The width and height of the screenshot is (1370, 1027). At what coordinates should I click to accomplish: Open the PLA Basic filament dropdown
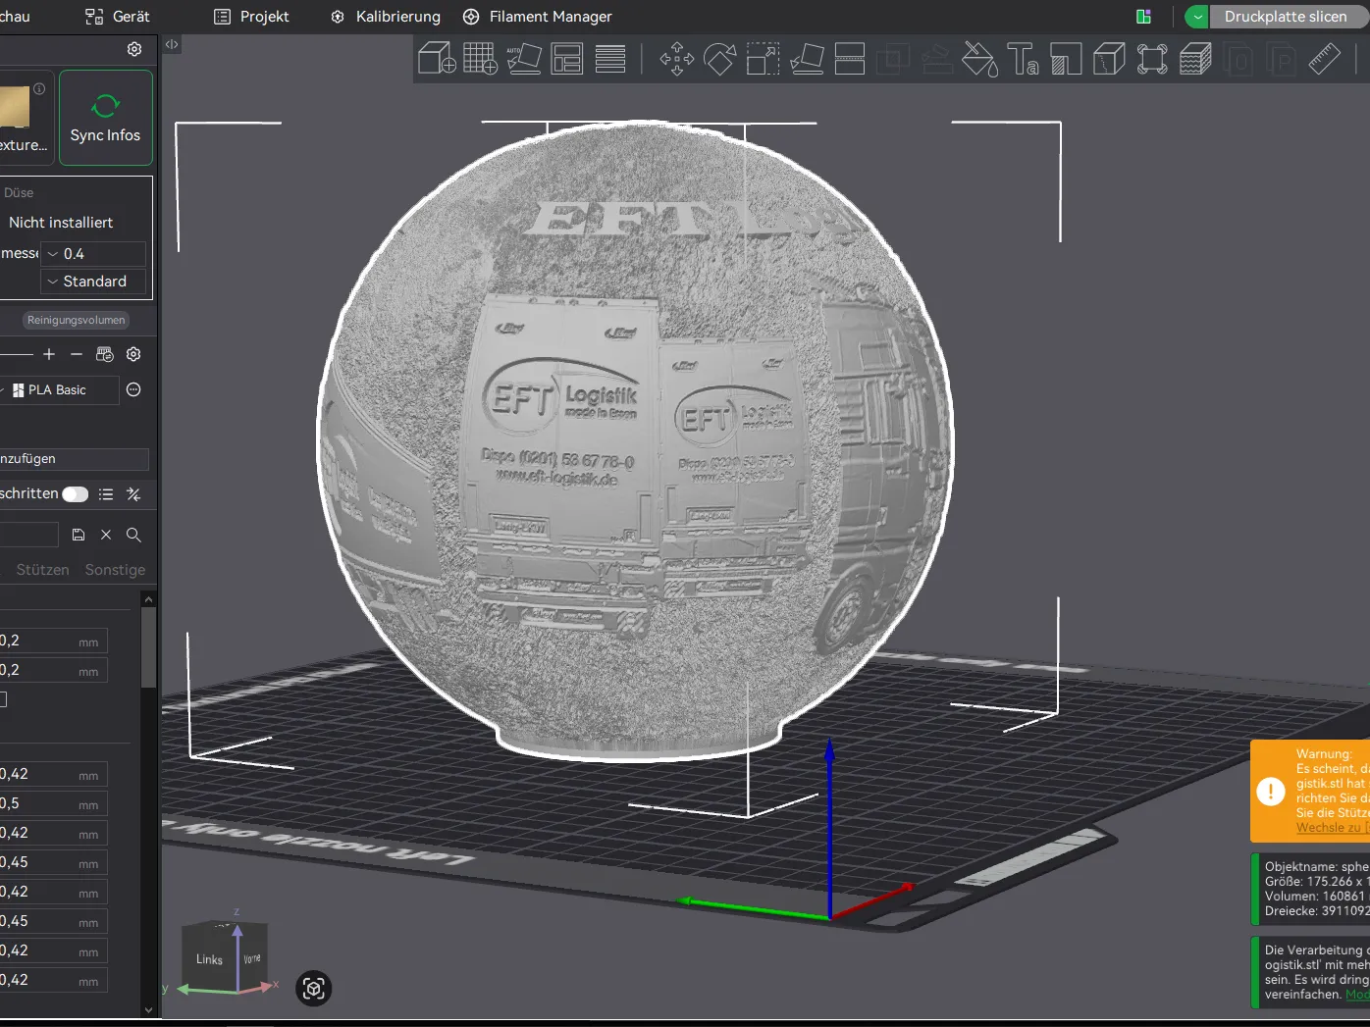click(59, 390)
